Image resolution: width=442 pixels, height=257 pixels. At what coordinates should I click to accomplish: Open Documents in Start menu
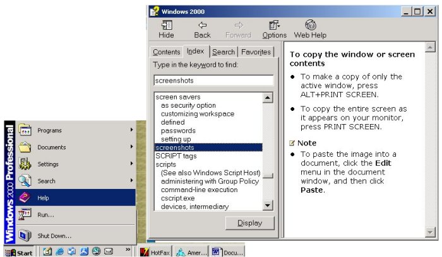[x=76, y=147]
